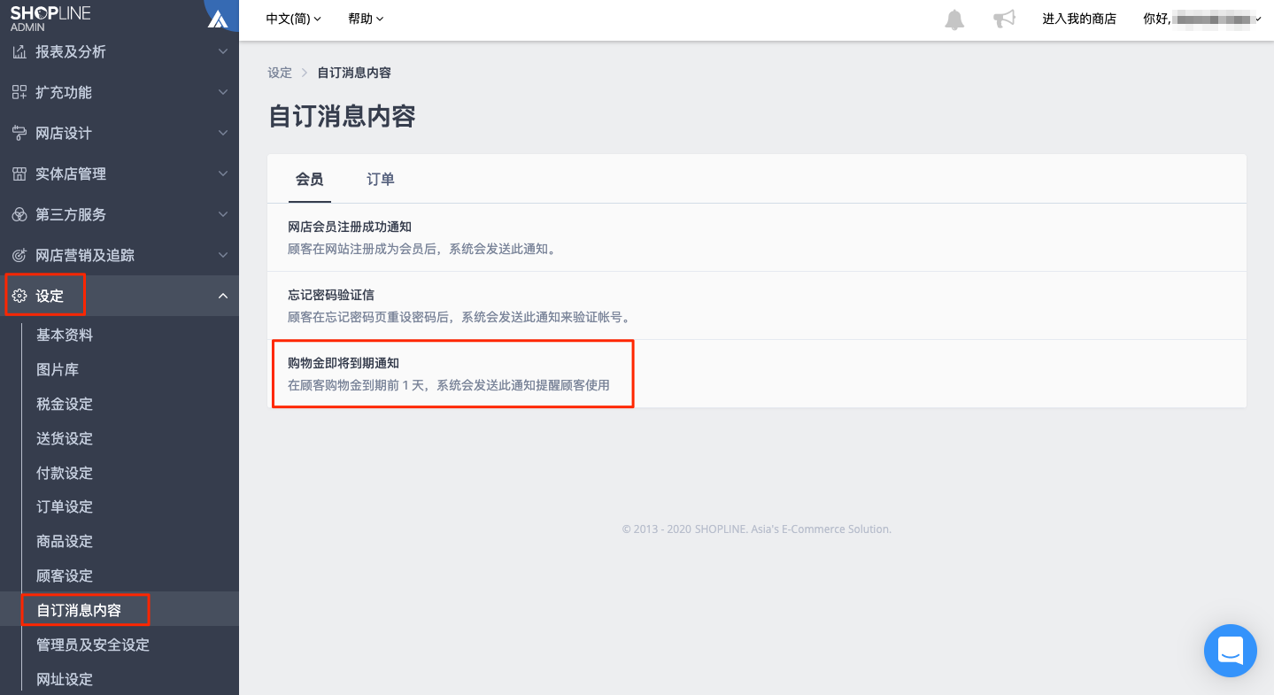Image resolution: width=1274 pixels, height=695 pixels.
Task: Click the triangular logo badge in header
Action: click(x=218, y=18)
